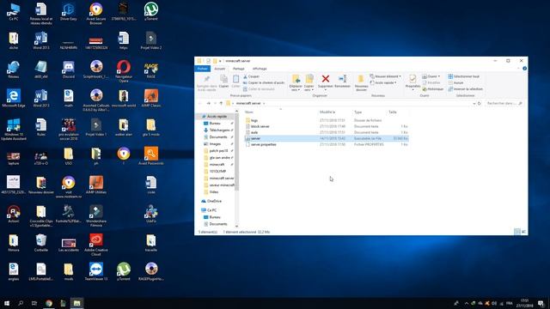Click the forward navigation arrow

click(x=208, y=103)
